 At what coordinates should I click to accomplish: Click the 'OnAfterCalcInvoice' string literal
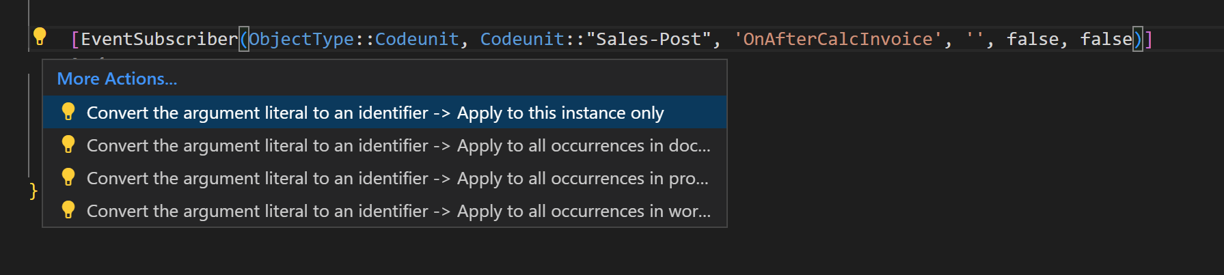[x=837, y=40]
